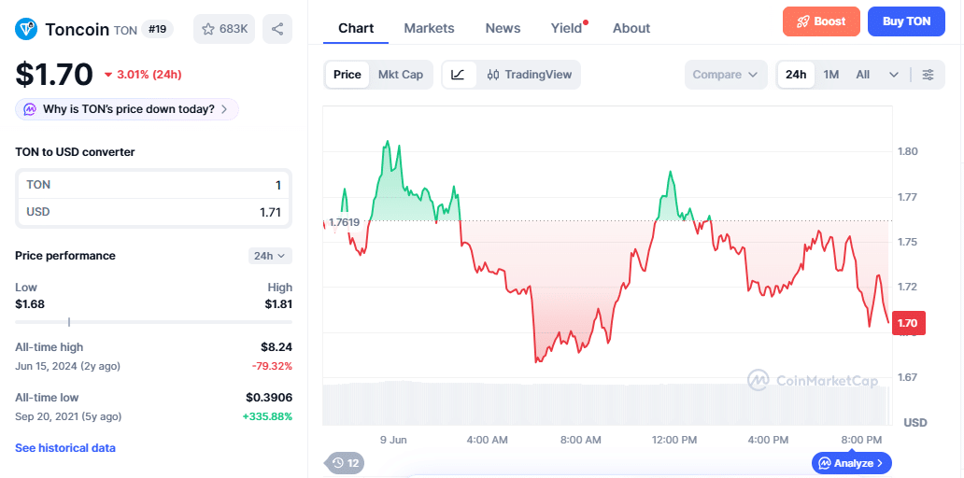This screenshot has height=478, width=964.
Task: Click the 9 Jun date axis label
Action: click(x=393, y=440)
